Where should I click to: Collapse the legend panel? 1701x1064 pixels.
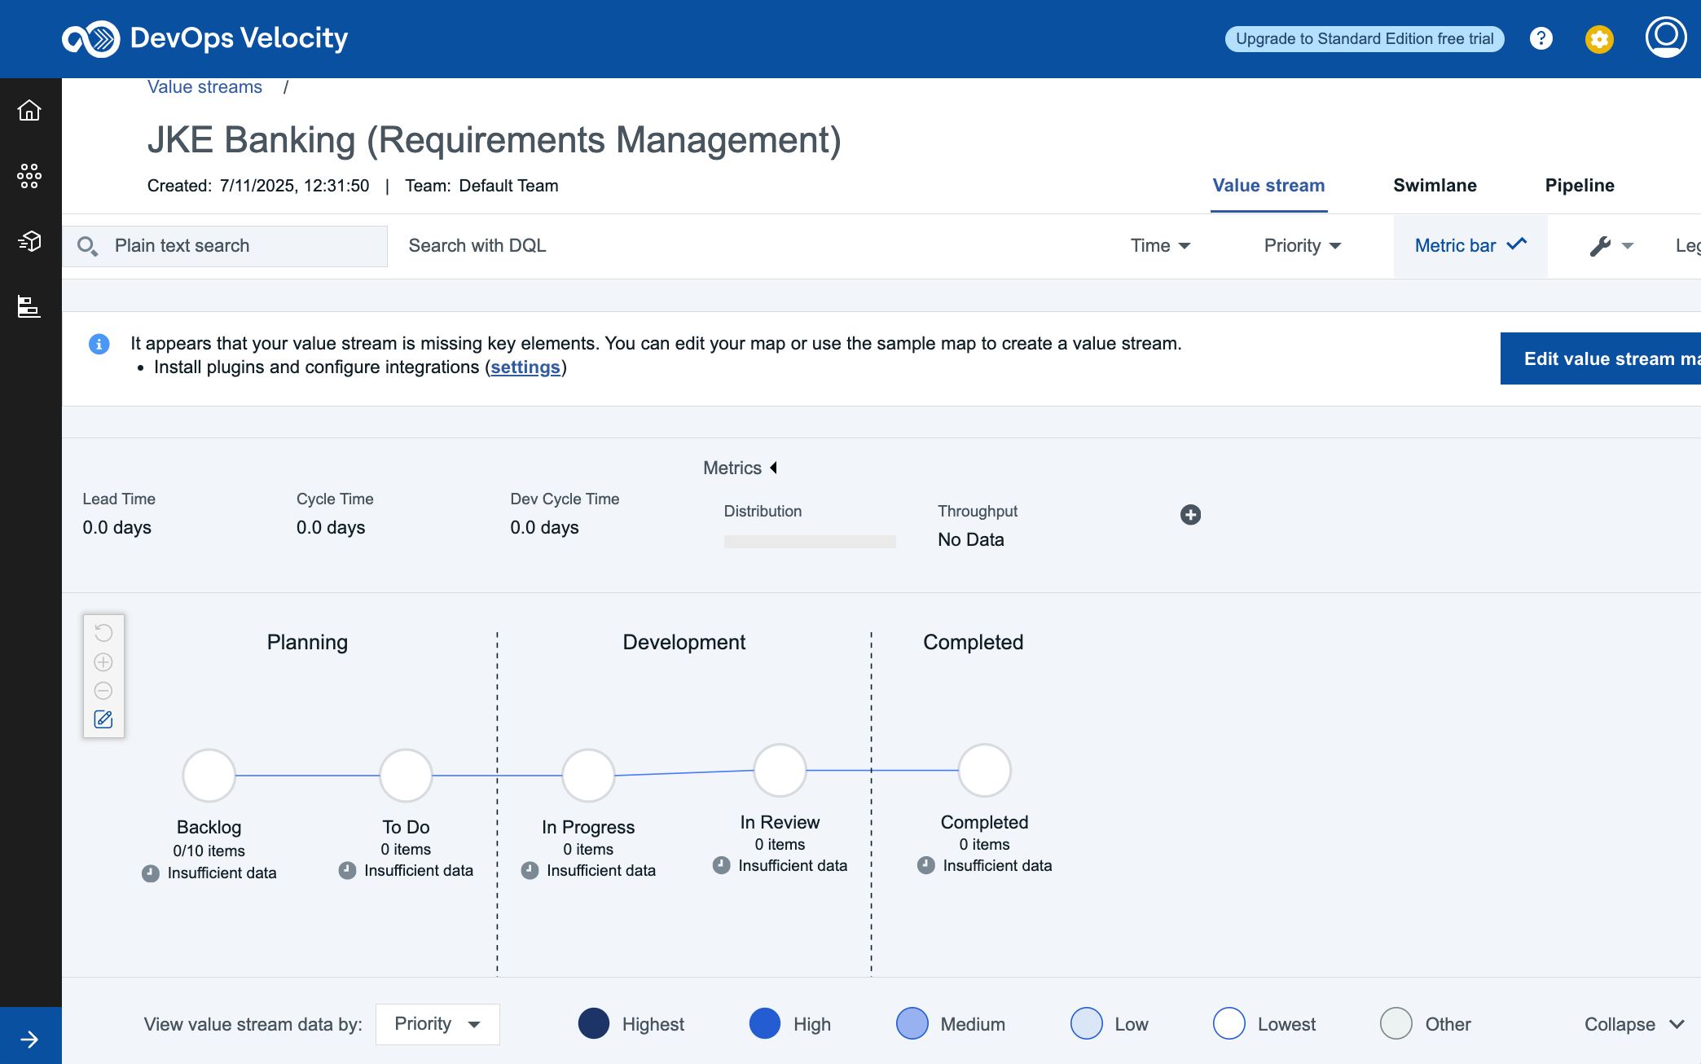pos(1633,1024)
